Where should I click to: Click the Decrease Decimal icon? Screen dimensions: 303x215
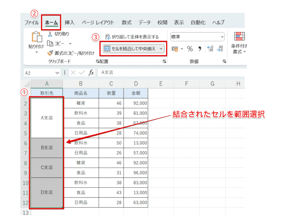point(220,49)
